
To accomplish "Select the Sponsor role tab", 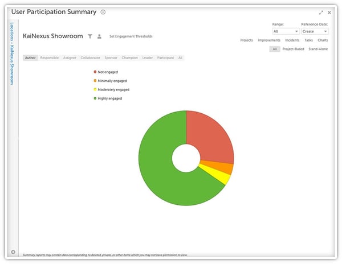I will pos(111,57).
